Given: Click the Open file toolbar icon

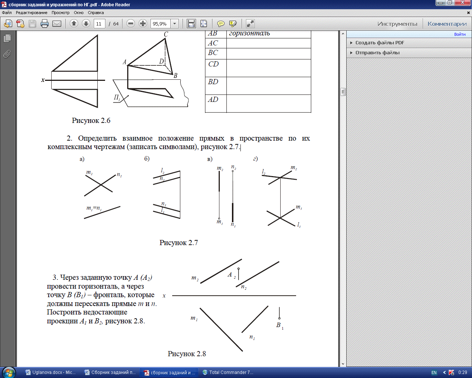Looking at the screenshot, I should [8, 24].
